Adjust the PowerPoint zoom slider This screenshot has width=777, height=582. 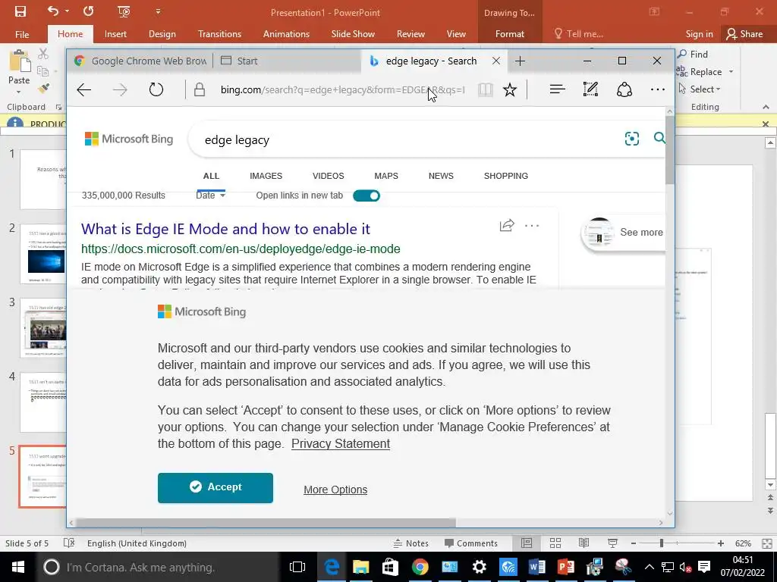pos(661,543)
